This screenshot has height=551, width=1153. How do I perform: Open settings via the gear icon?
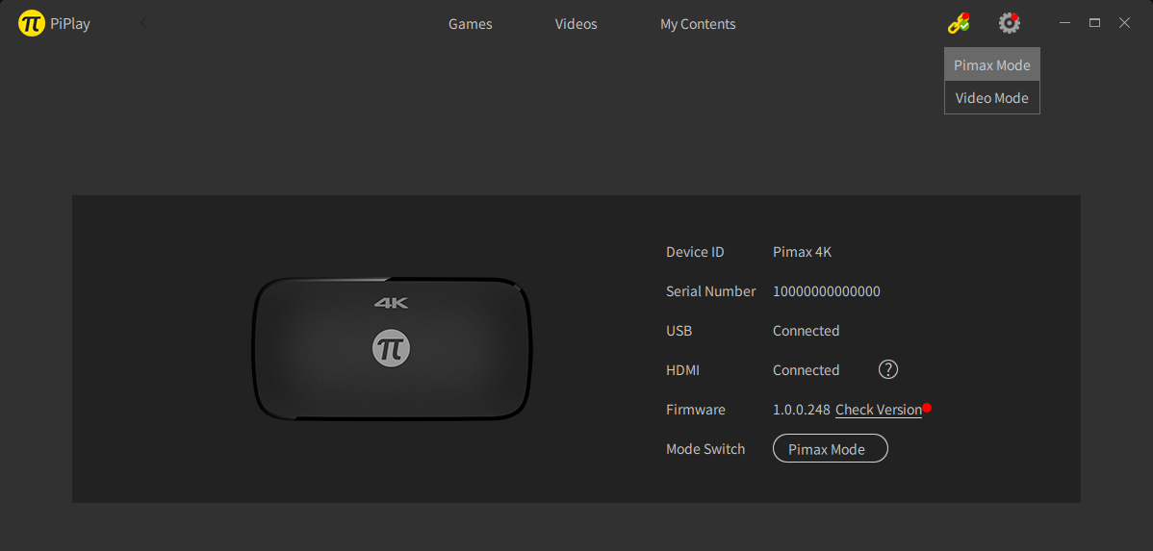1009,23
